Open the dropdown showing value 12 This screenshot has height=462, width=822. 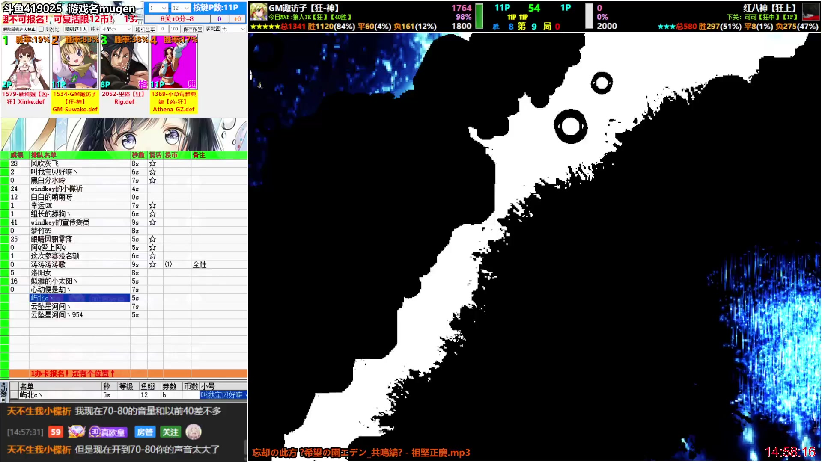181,8
